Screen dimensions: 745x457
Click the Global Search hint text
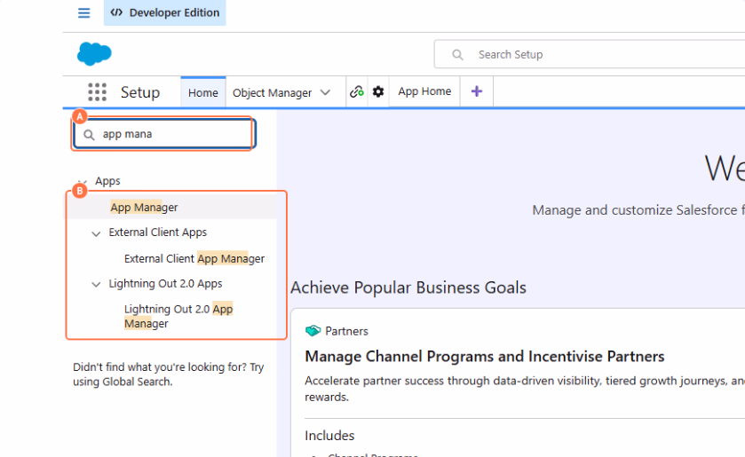(x=168, y=374)
